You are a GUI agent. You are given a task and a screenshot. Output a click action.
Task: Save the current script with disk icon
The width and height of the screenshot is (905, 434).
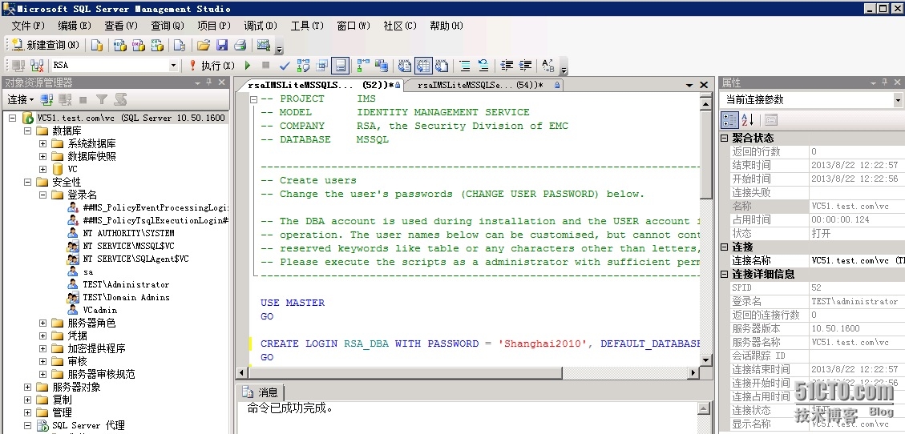point(221,45)
